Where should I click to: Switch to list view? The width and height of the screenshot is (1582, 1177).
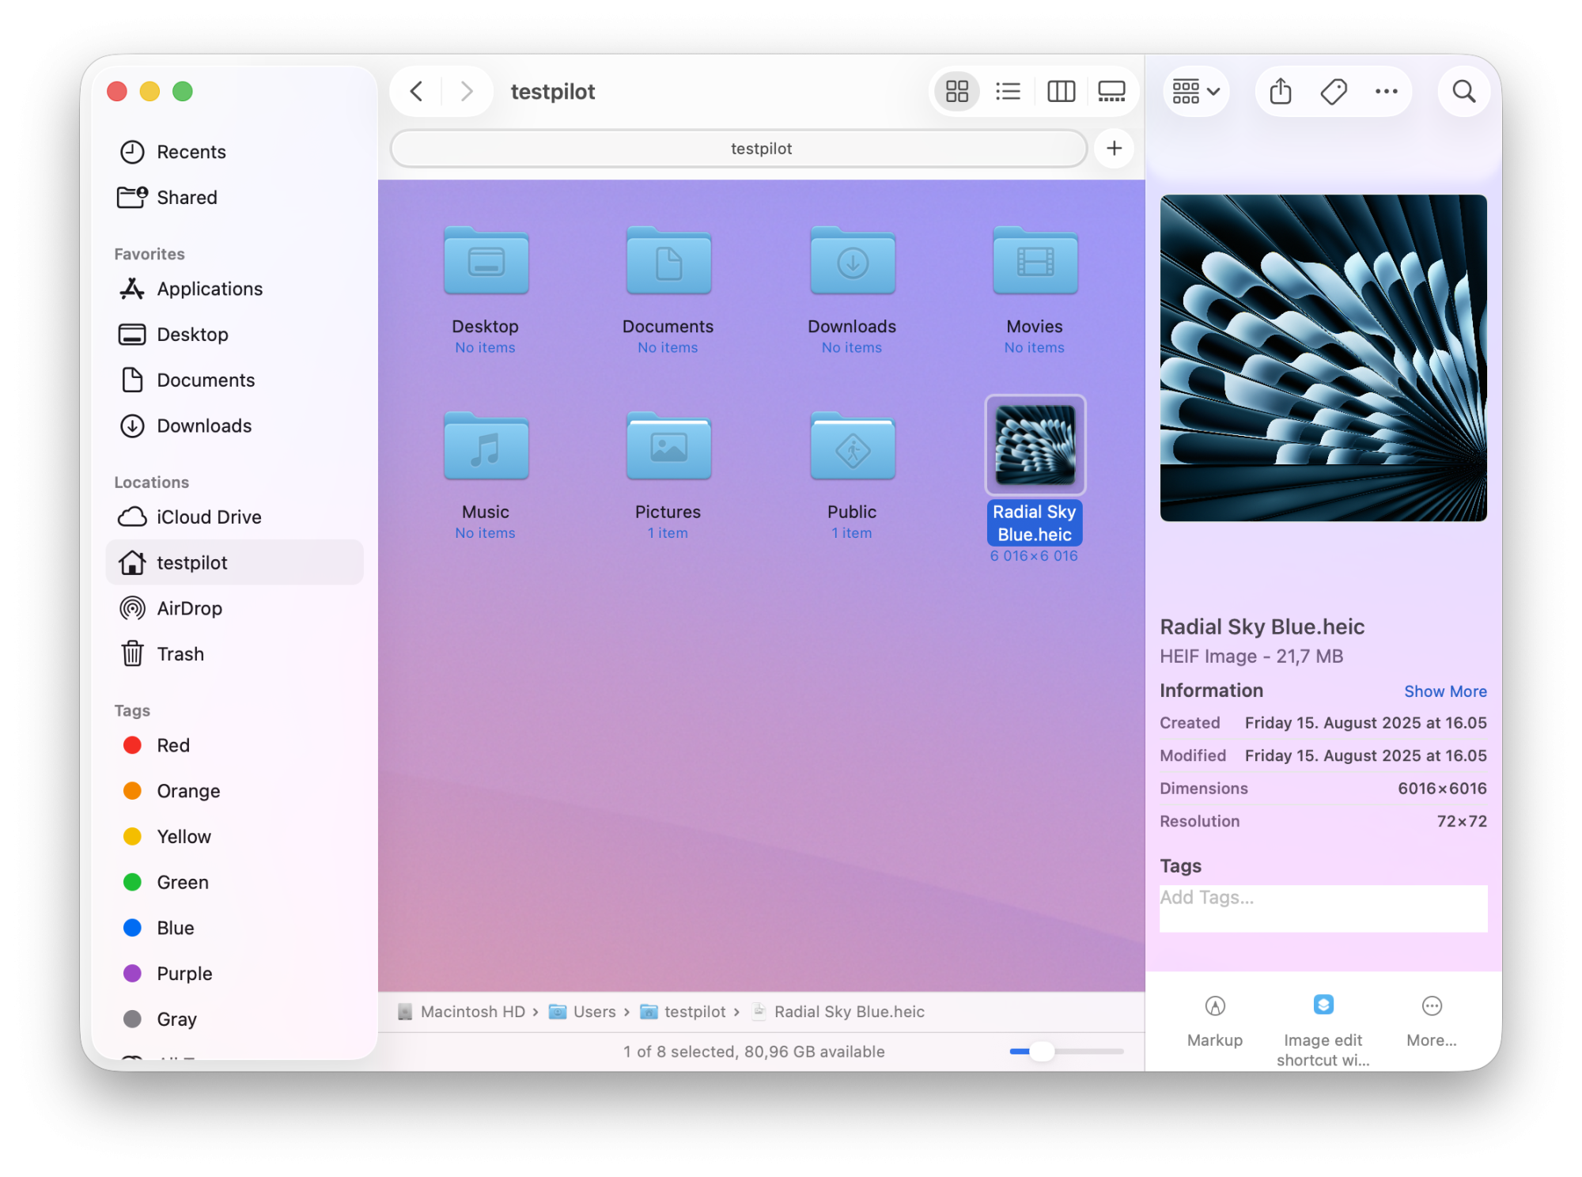(1007, 92)
